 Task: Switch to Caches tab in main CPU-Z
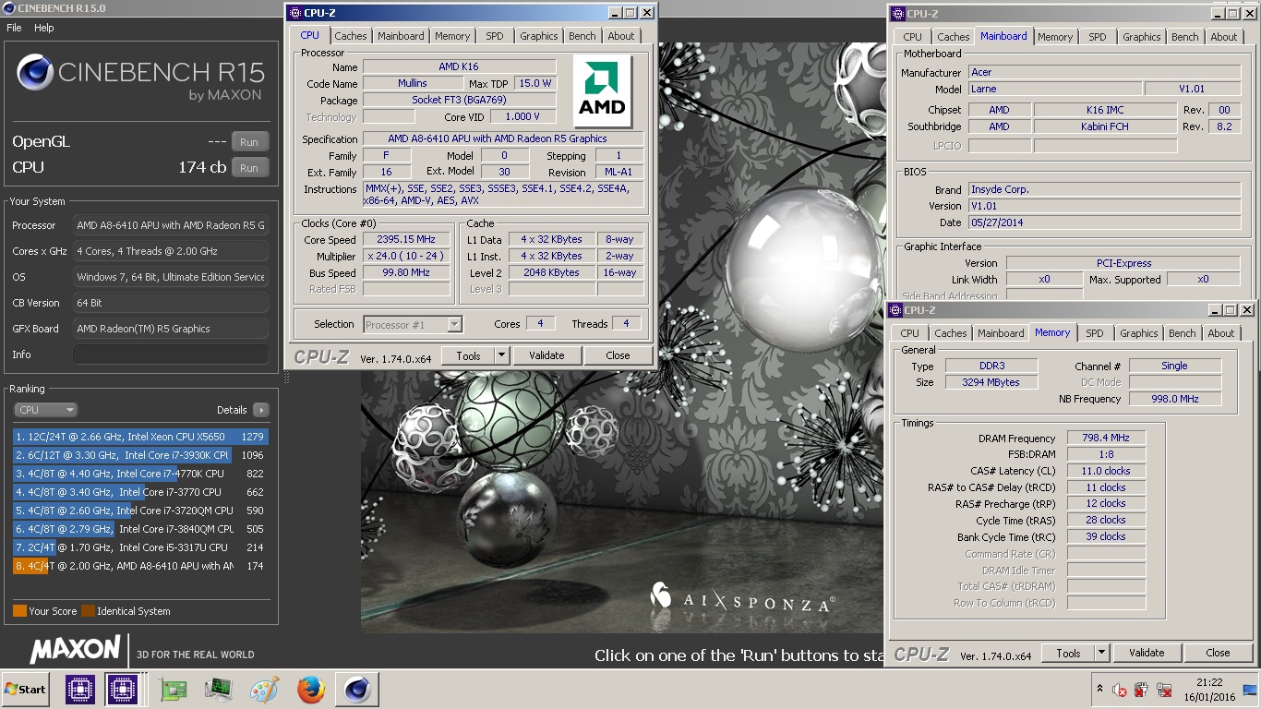coord(351,36)
